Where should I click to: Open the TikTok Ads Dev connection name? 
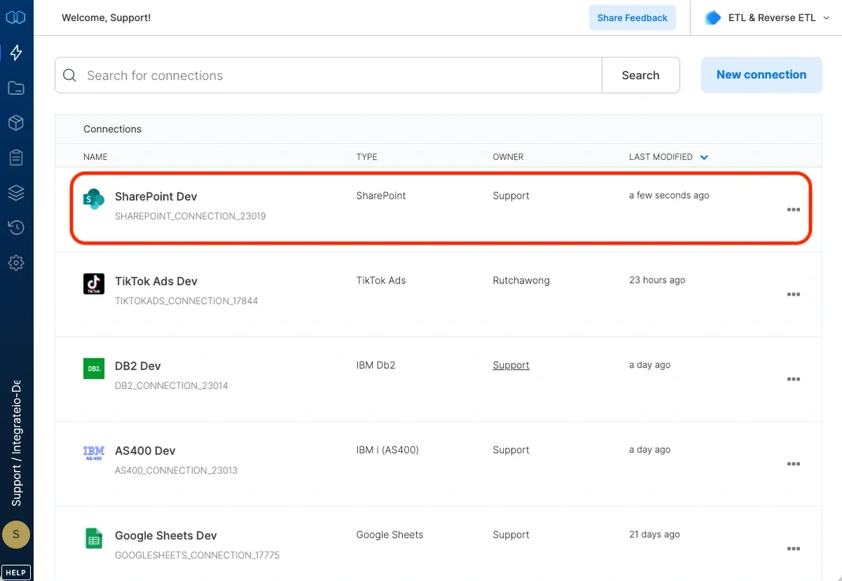coord(156,281)
